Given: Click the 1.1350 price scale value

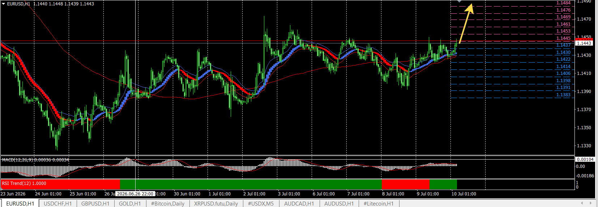Looking at the screenshot, I should (x=584, y=128).
